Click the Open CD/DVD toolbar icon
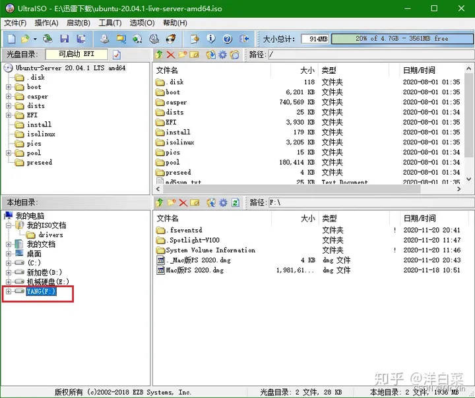 [47, 39]
